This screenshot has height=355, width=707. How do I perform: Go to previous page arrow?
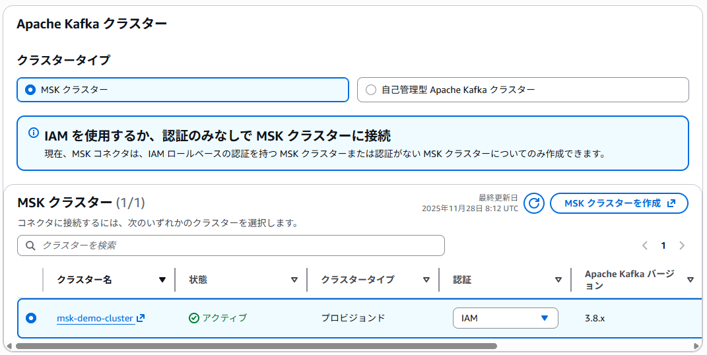645,245
